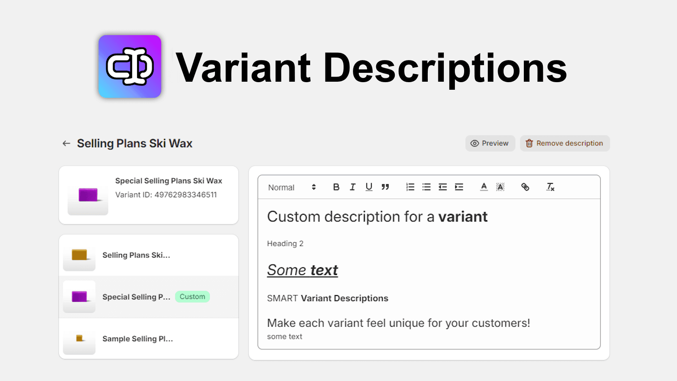Insert a hyperlink in the description
This screenshot has width=677, height=381.
(525, 187)
